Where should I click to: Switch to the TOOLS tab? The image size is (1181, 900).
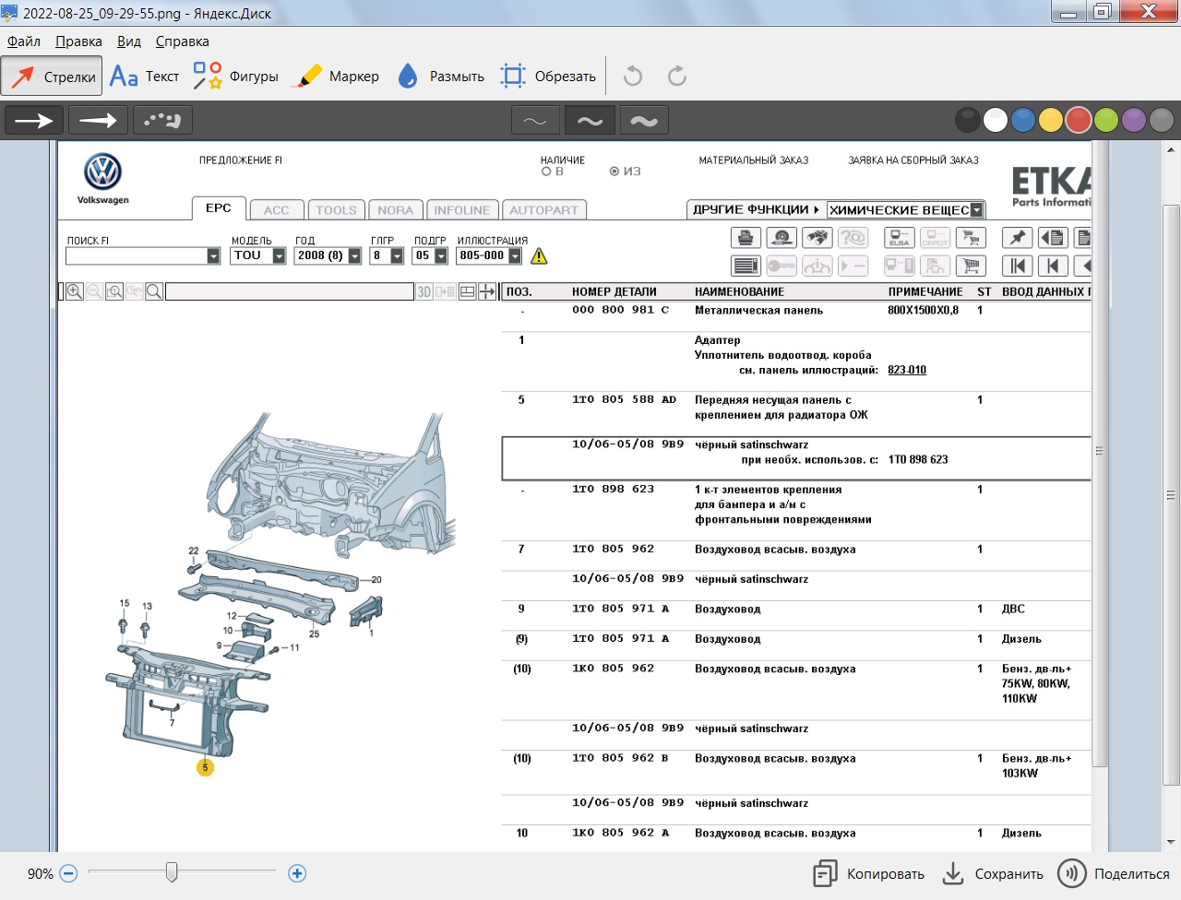tap(336, 210)
